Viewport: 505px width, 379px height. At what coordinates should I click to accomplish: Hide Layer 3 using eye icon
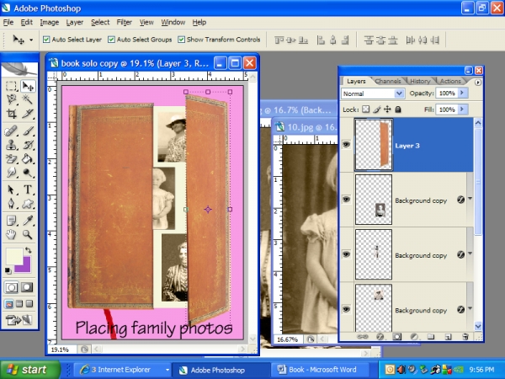click(346, 144)
